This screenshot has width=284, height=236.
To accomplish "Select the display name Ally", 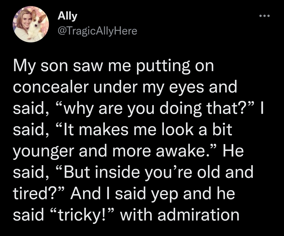I will (67, 16).
